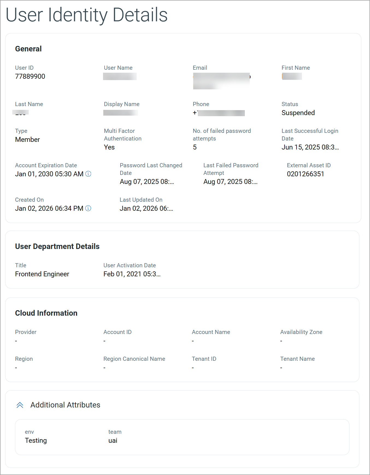The height and width of the screenshot is (475, 370).
Task: Click the Frontend Engineer title value
Action: click(42, 274)
